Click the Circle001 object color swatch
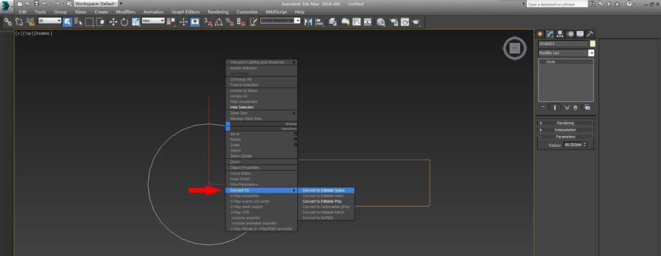This screenshot has width=661, height=256. [x=592, y=44]
